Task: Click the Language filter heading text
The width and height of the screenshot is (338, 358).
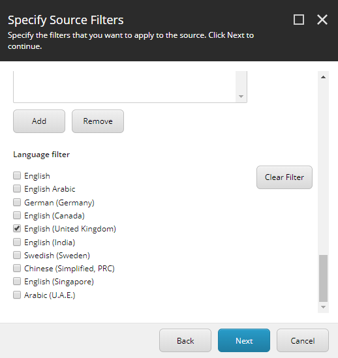Action: pos(41,155)
